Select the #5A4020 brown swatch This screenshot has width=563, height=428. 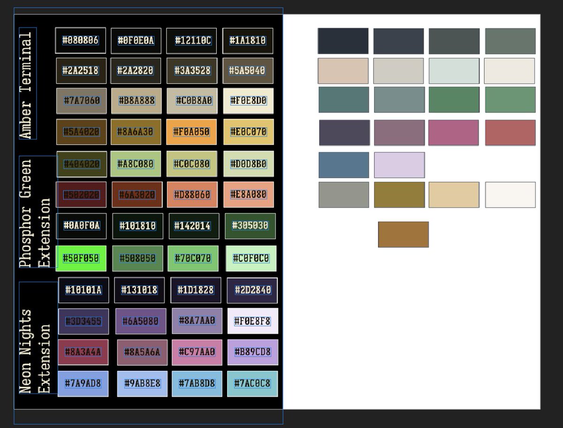81,132
